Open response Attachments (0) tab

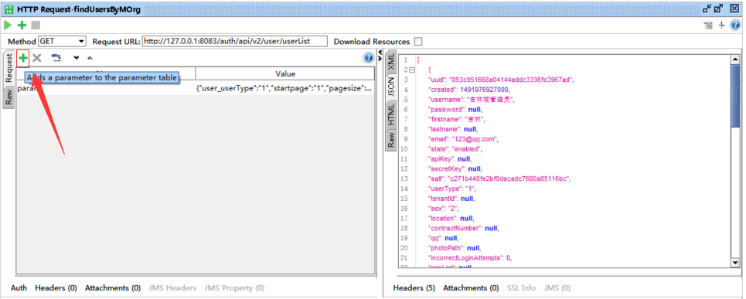[471, 287]
